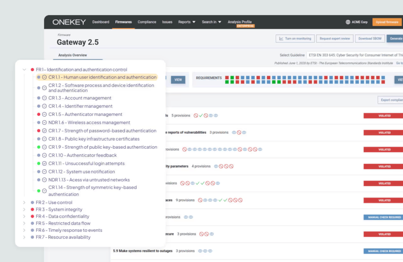Click the green checkmark on the 5 provisions row

[x=201, y=116]
